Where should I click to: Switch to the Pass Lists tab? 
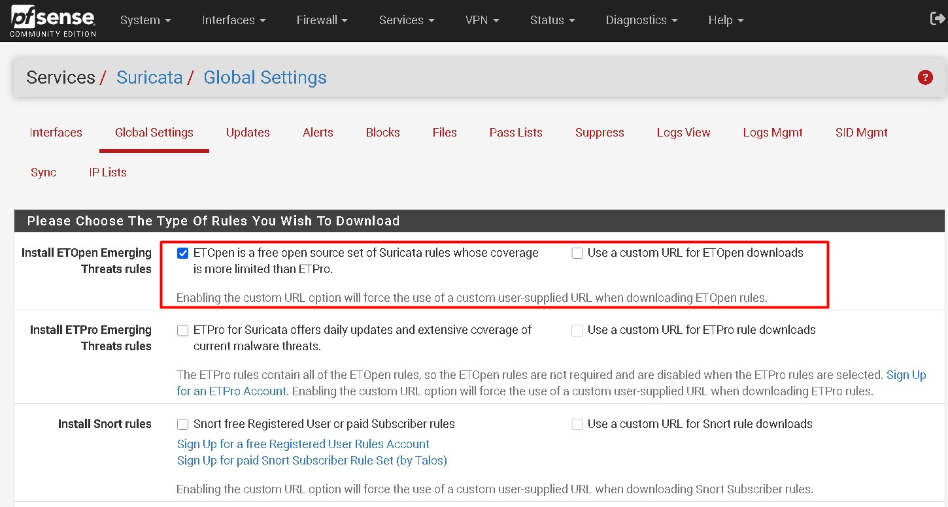pos(516,133)
